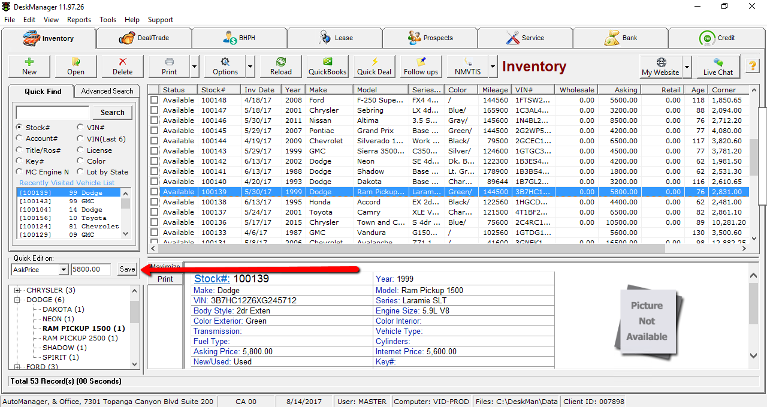Switch to the Service tab

pos(525,38)
